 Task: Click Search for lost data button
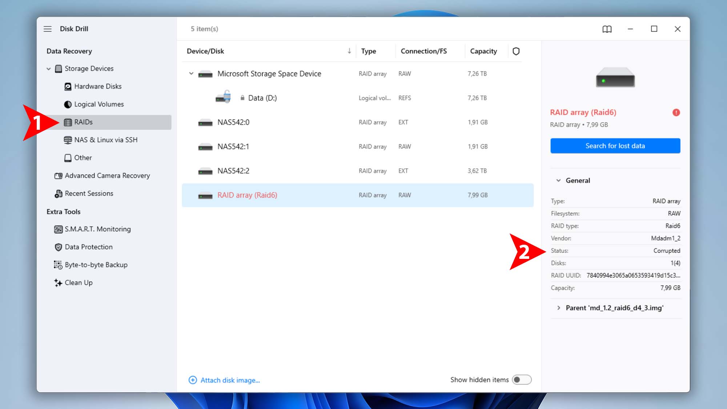click(x=615, y=146)
